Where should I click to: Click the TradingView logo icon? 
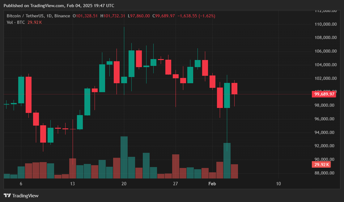7,196
